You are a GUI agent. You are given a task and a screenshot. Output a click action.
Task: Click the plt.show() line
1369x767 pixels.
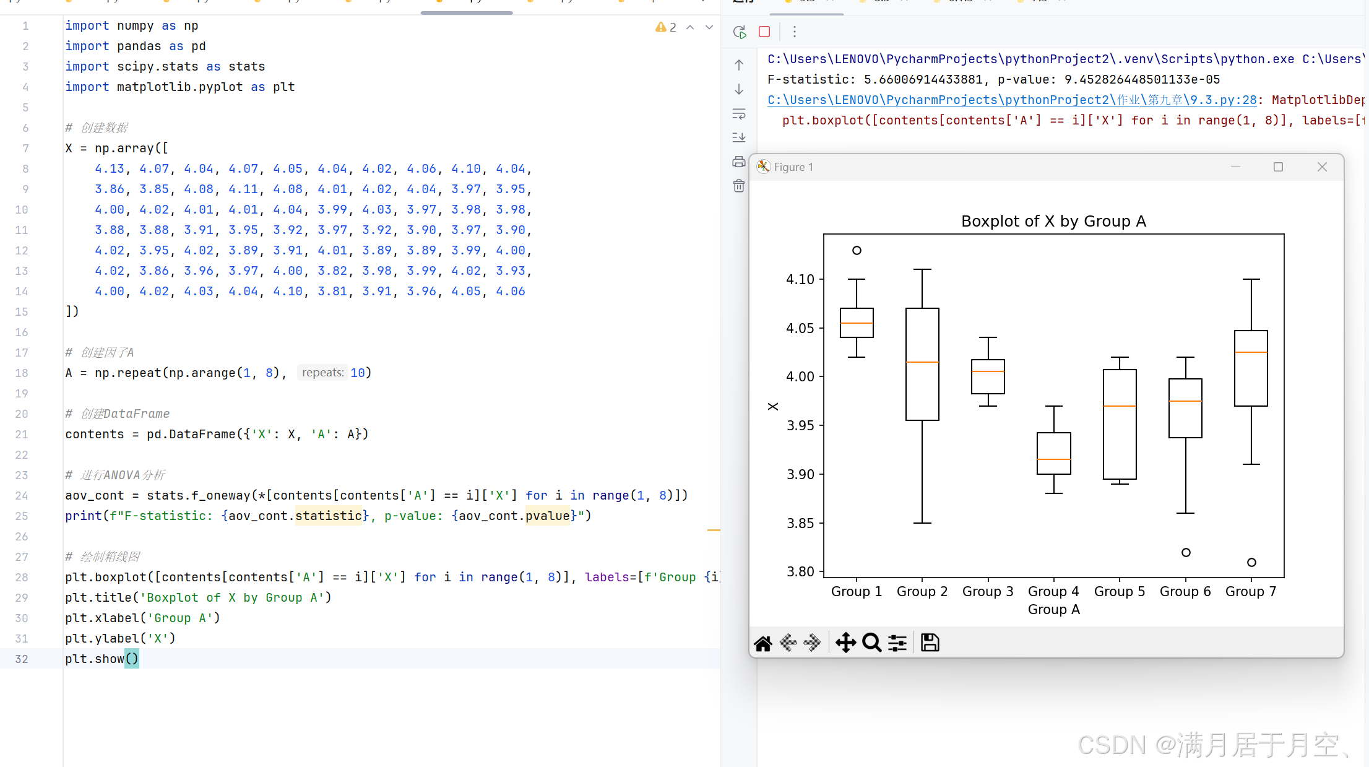102,659
